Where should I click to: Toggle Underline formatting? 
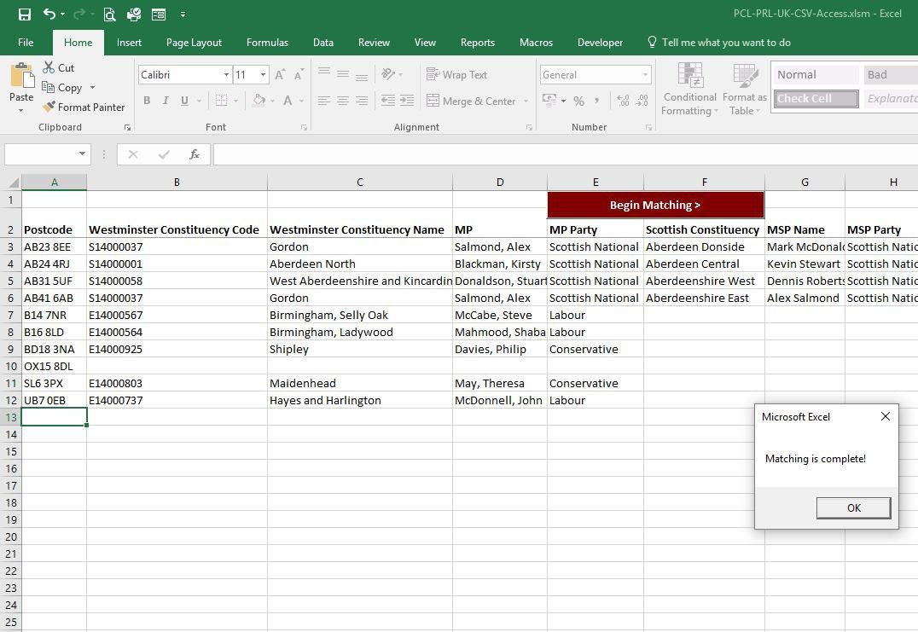coord(184,101)
